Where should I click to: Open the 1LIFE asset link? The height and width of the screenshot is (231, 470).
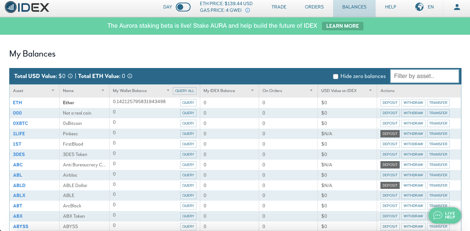[x=19, y=134]
